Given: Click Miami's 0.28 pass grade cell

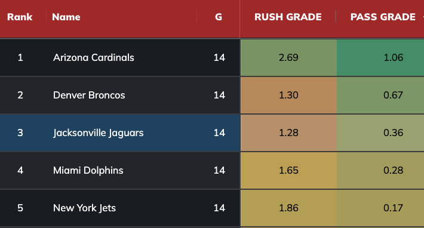Looking at the screenshot, I should click(x=380, y=170).
